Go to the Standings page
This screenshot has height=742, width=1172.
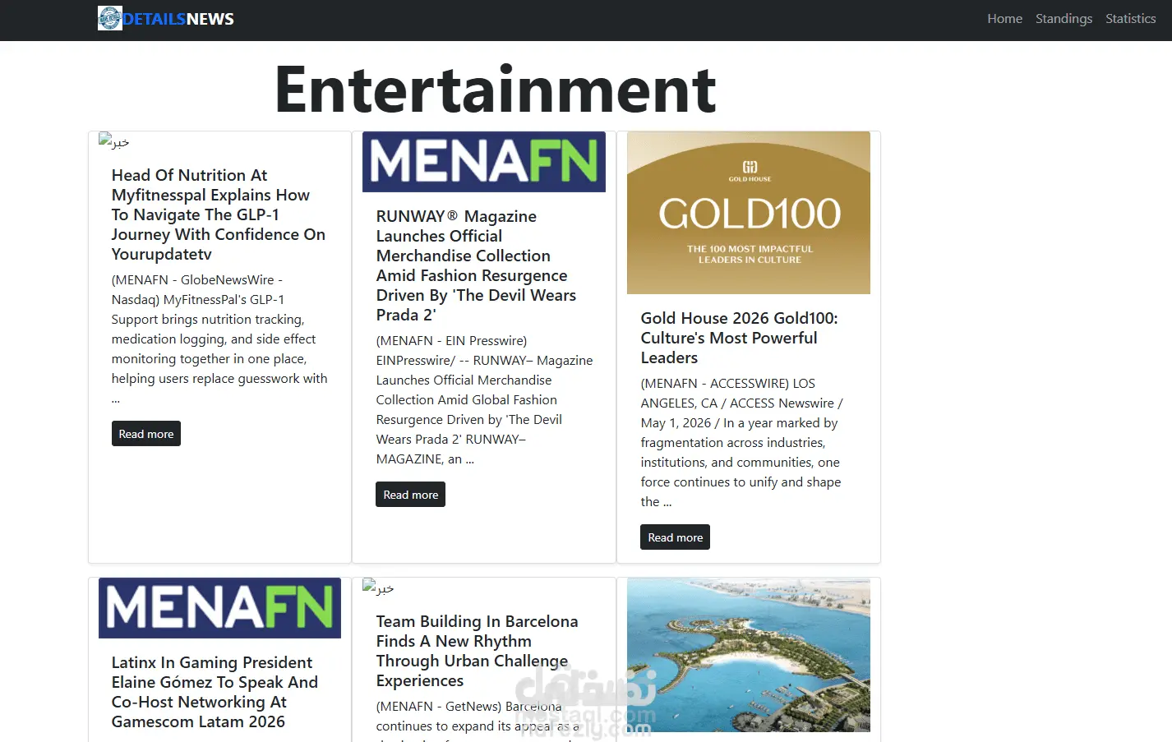pyautogui.click(x=1064, y=19)
